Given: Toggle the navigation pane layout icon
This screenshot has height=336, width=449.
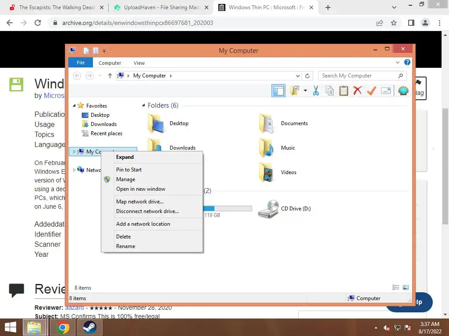Looking at the screenshot, I should tap(278, 91).
